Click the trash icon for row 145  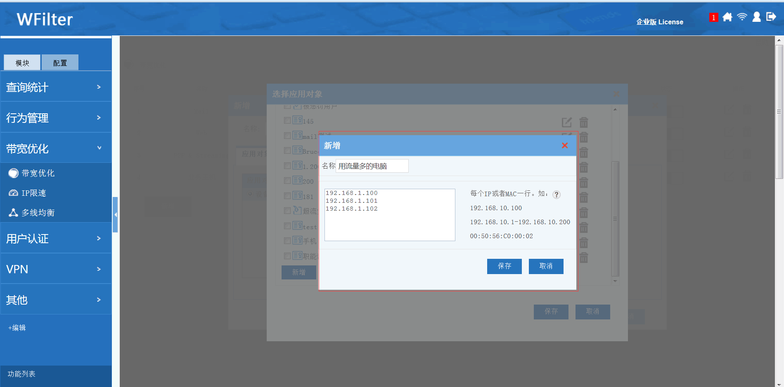[x=583, y=122]
